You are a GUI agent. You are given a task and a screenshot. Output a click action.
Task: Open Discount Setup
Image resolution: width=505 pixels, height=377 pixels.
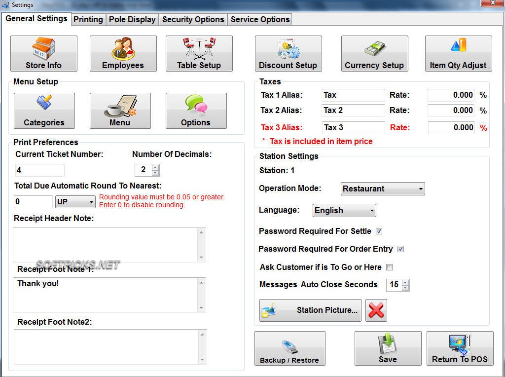[288, 53]
